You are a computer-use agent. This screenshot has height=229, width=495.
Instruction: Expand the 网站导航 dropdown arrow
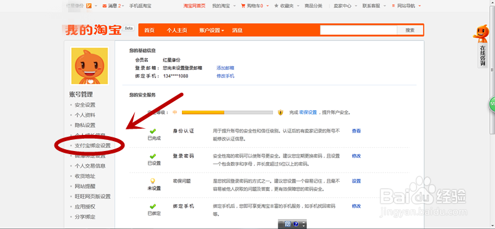click(x=420, y=6)
